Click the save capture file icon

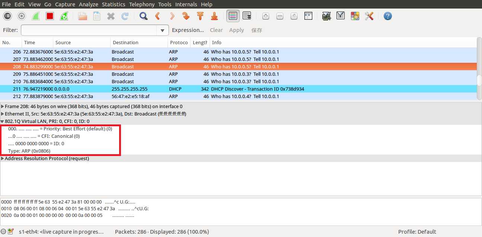[x=97, y=16]
